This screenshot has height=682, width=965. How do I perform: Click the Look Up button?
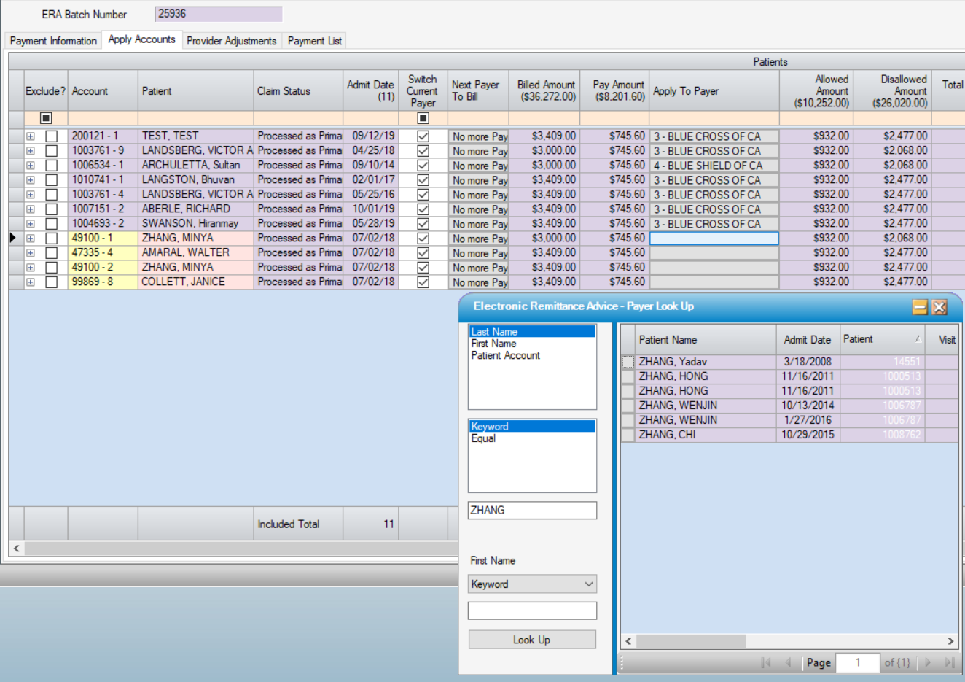[531, 640]
